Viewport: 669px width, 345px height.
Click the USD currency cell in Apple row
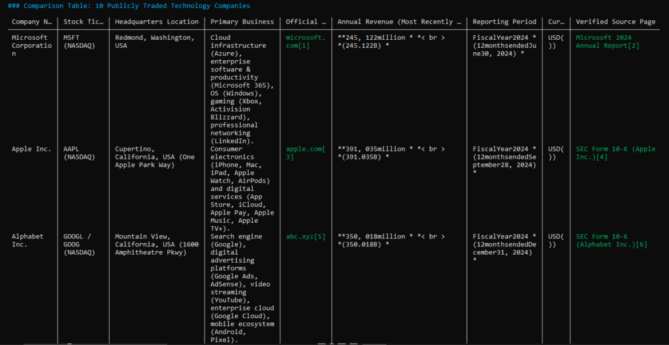556,153
